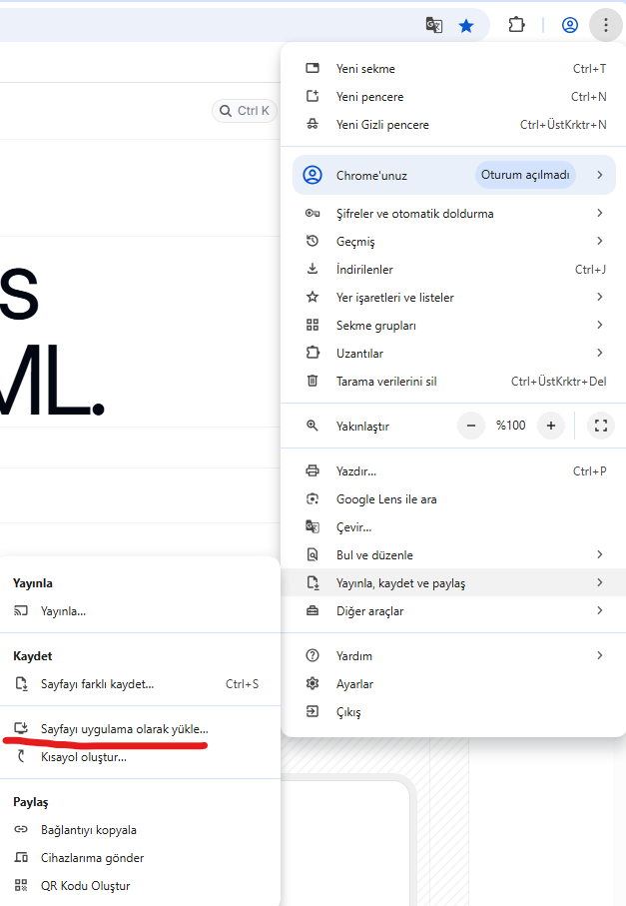Click the new tab icon beside Yeni sekme
The height and width of the screenshot is (906, 626).
point(313,68)
